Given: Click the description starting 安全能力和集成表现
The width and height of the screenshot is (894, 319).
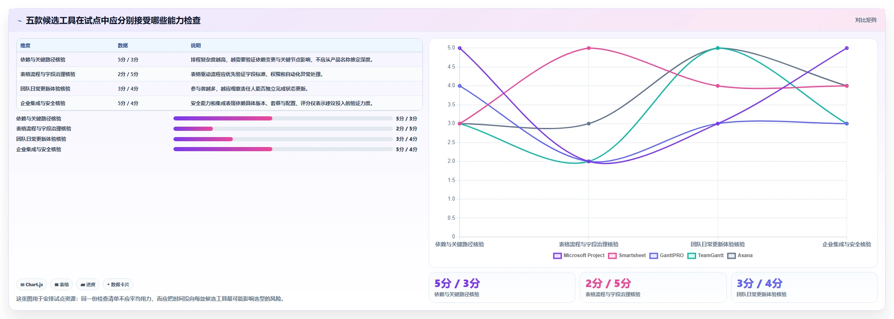Looking at the screenshot, I should 283,103.
